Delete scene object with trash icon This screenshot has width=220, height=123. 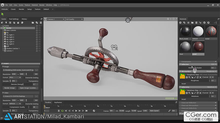point(41,23)
